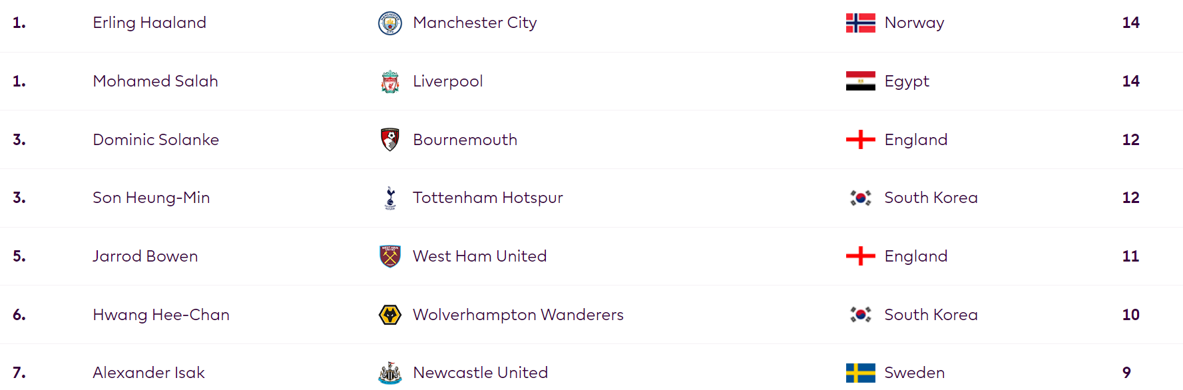Go to Son Heung-Min's profile

click(151, 198)
